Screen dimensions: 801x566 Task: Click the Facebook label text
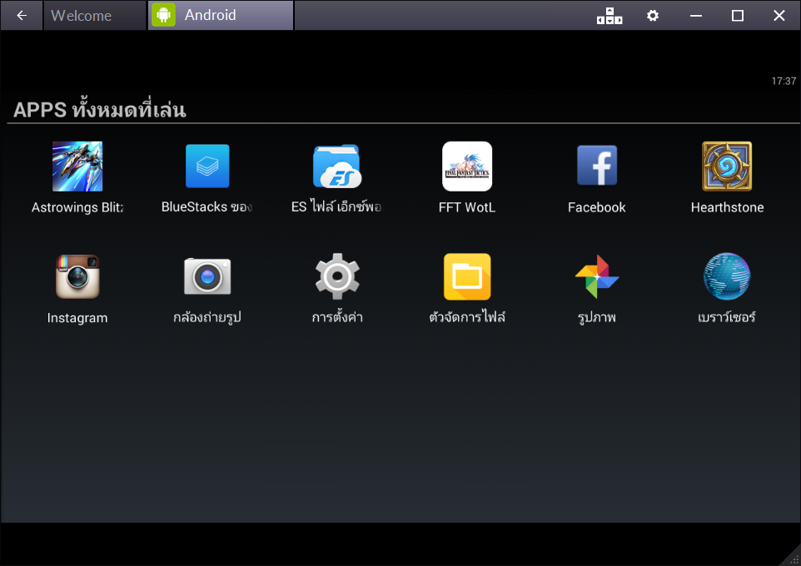pyautogui.click(x=597, y=207)
